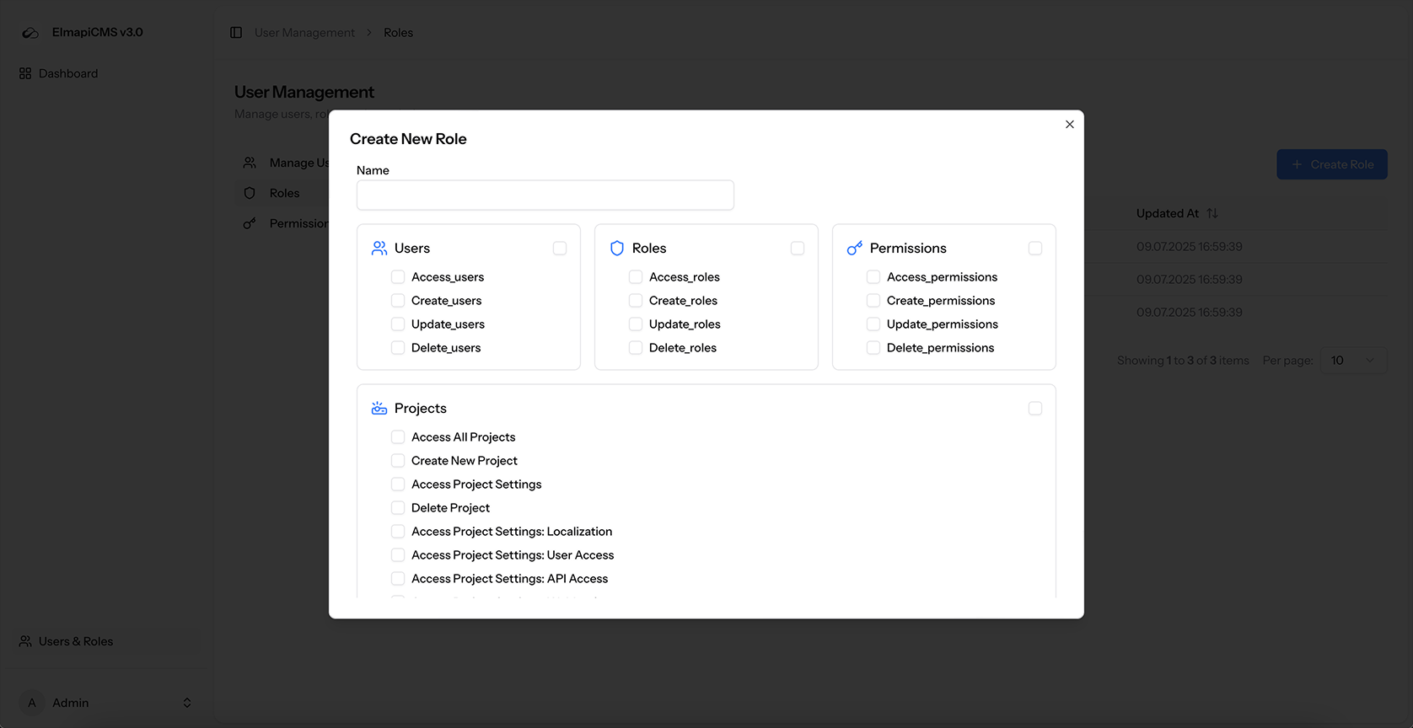Tick the Create_roles checkbox
The image size is (1413, 728).
[x=636, y=301]
